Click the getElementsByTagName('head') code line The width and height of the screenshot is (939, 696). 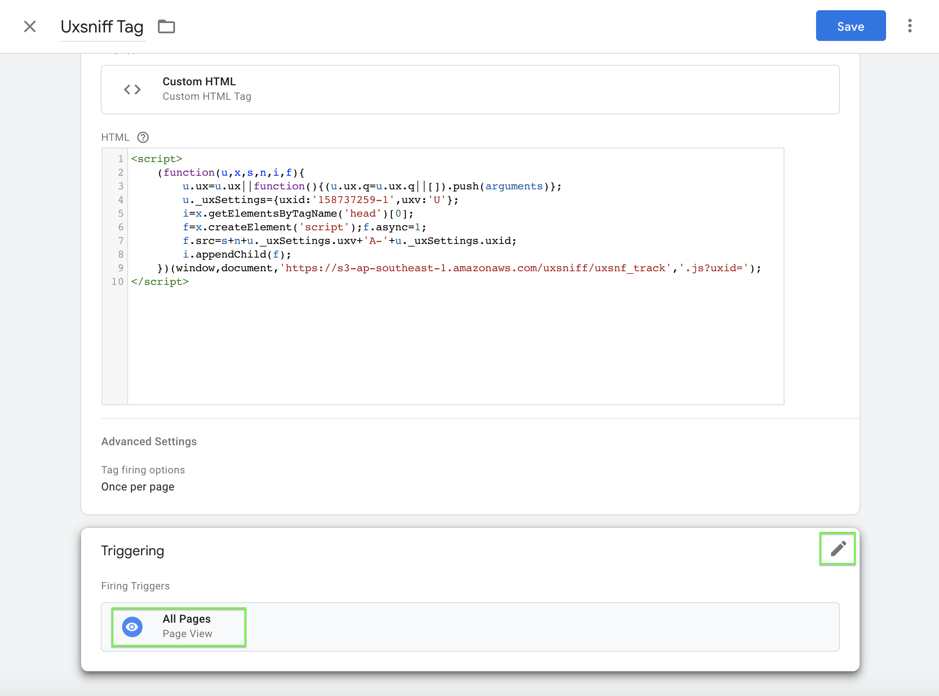click(x=298, y=214)
